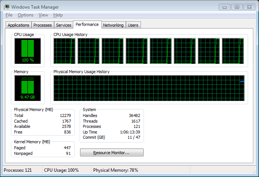Click the Physical Memory (MB) group label
The width and height of the screenshot is (259, 177).
(33, 109)
